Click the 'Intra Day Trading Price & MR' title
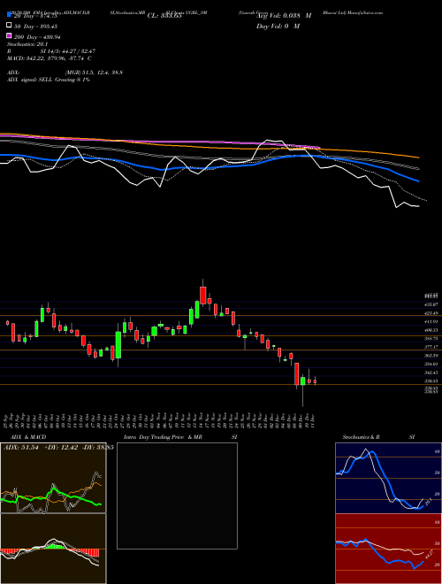 163,437
